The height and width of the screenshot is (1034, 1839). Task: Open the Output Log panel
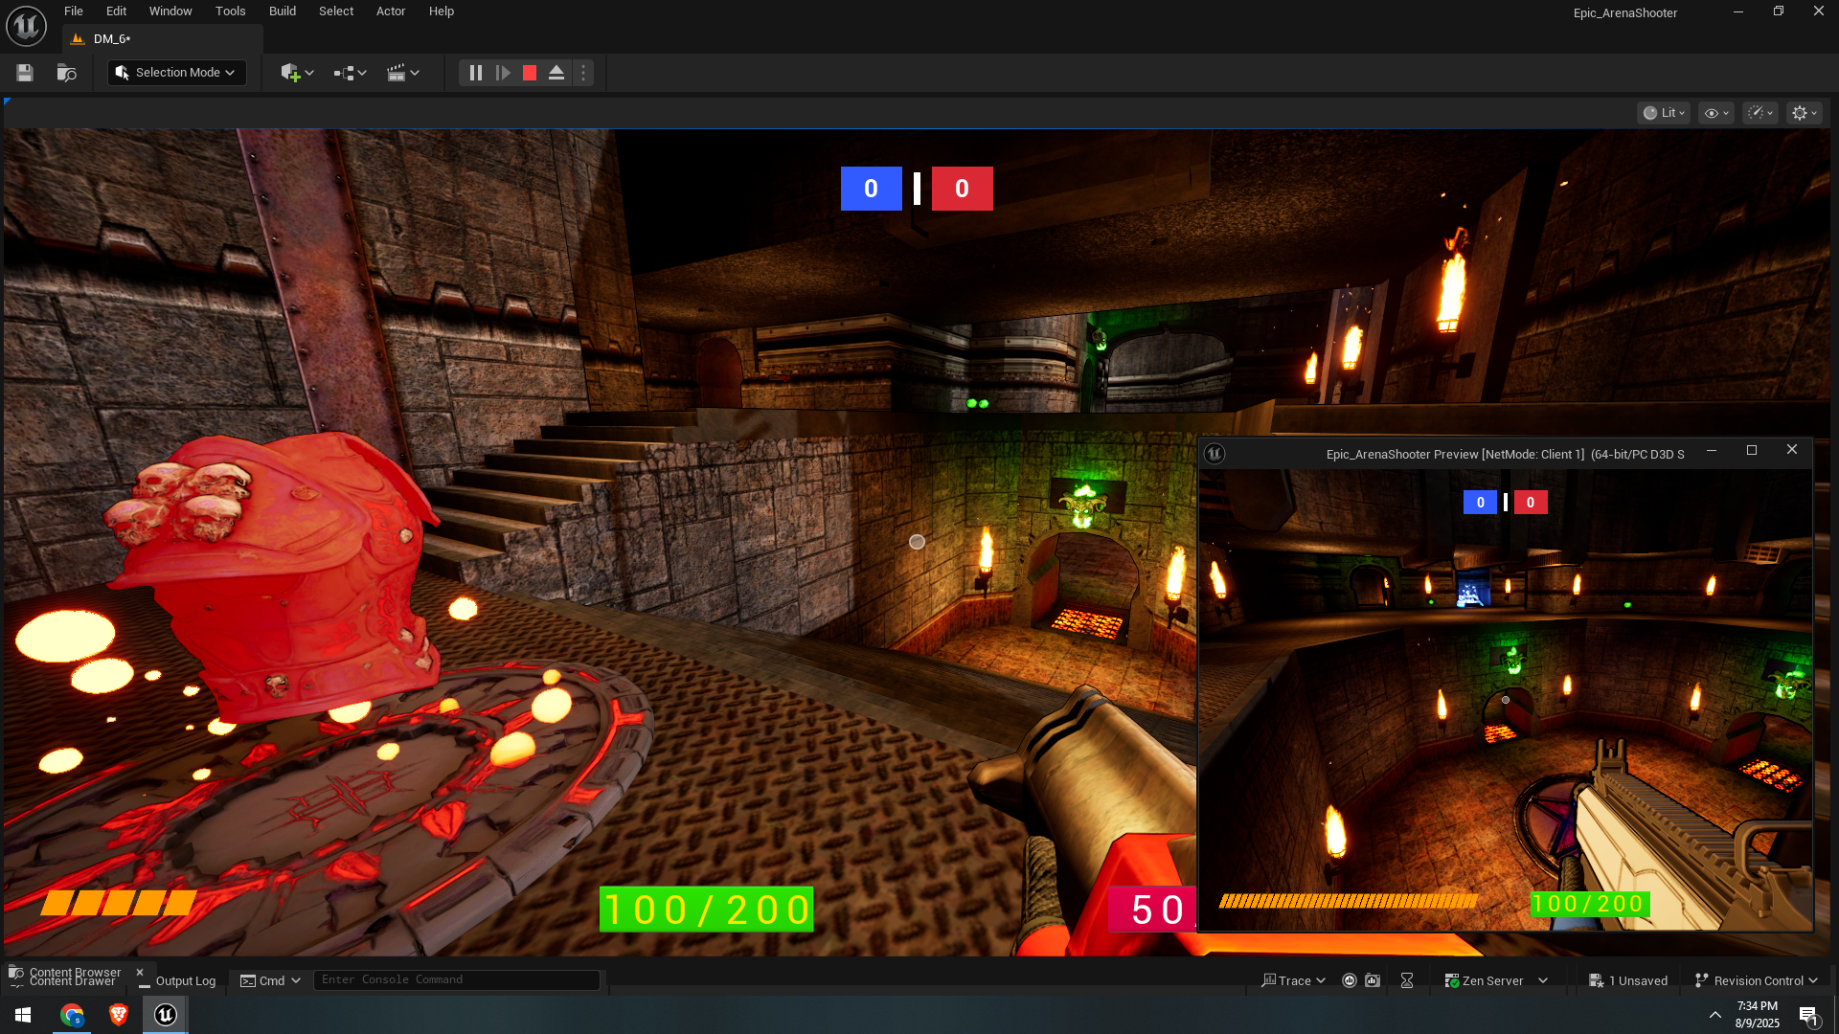coord(178,981)
